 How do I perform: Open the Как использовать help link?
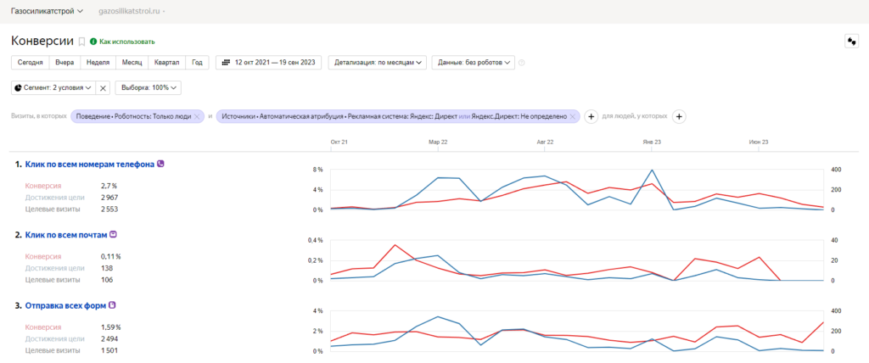[x=127, y=42]
